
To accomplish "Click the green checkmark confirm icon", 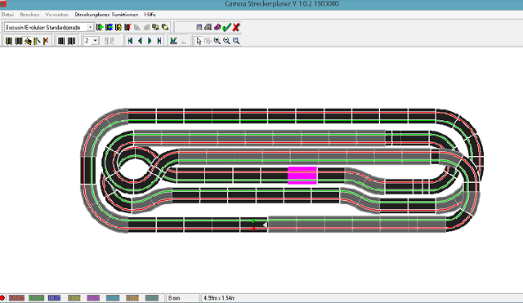I will pos(227,27).
